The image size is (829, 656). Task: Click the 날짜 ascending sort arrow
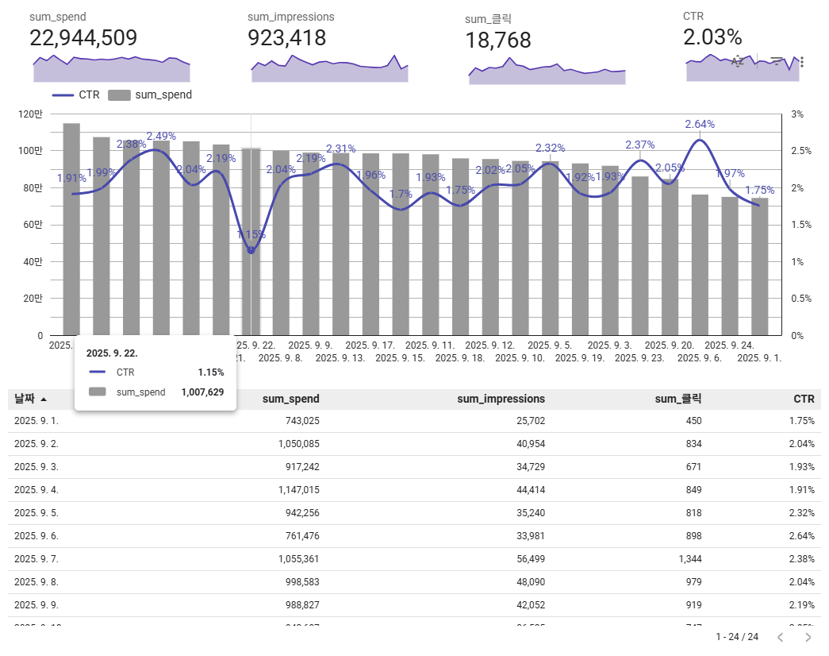click(44, 399)
